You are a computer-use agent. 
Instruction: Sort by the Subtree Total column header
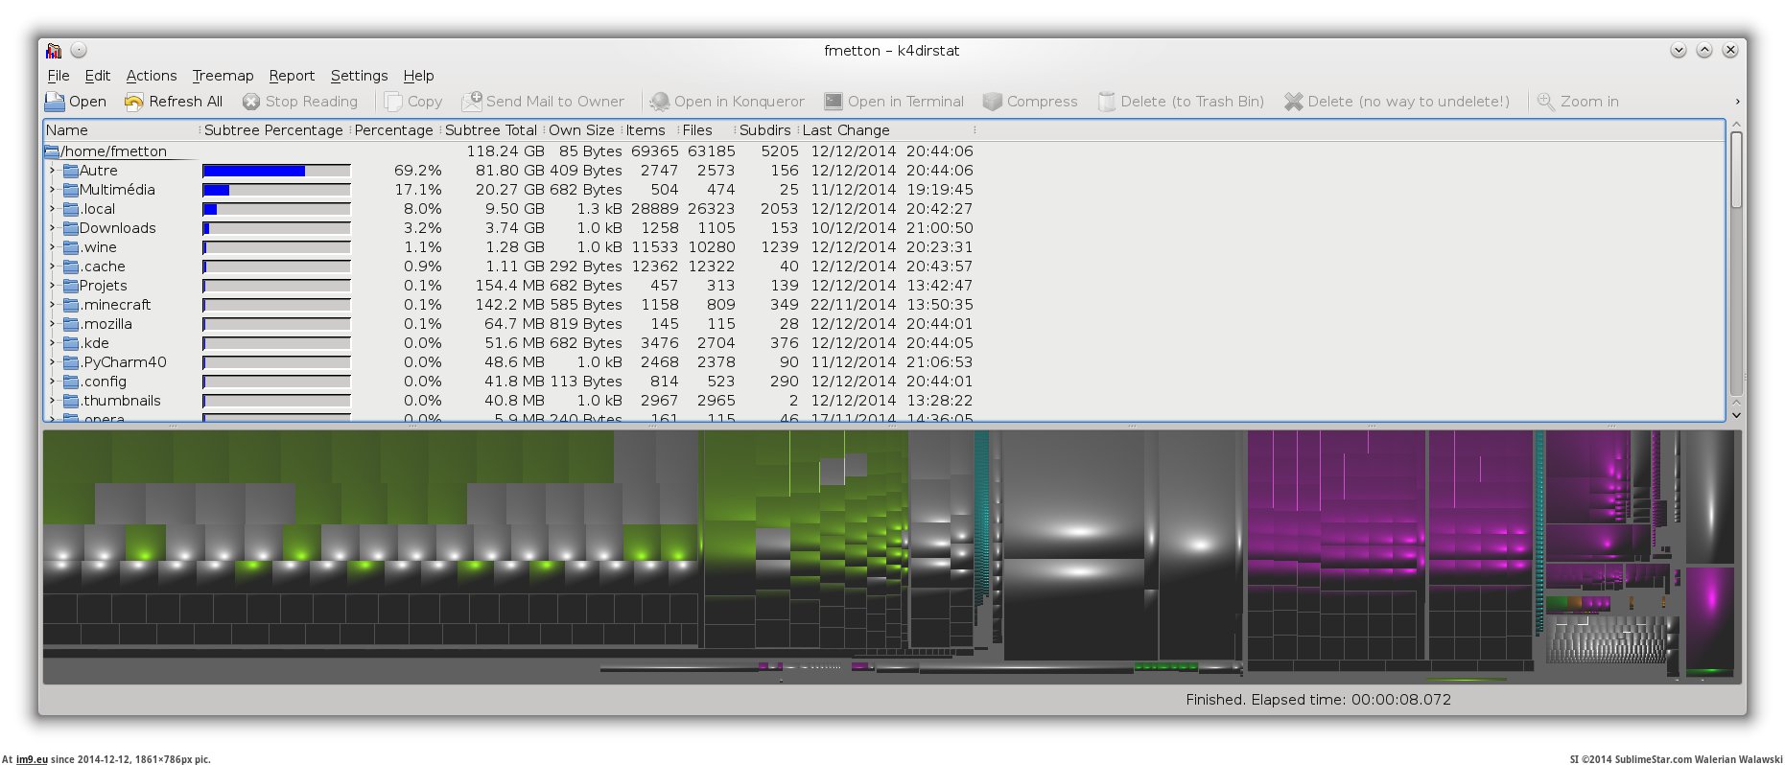tap(491, 130)
